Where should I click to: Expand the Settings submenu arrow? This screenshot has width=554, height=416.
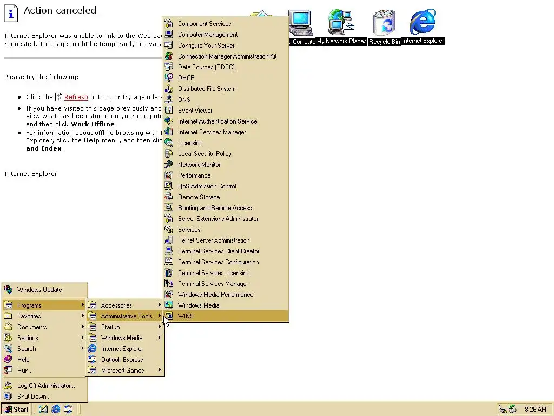point(82,337)
